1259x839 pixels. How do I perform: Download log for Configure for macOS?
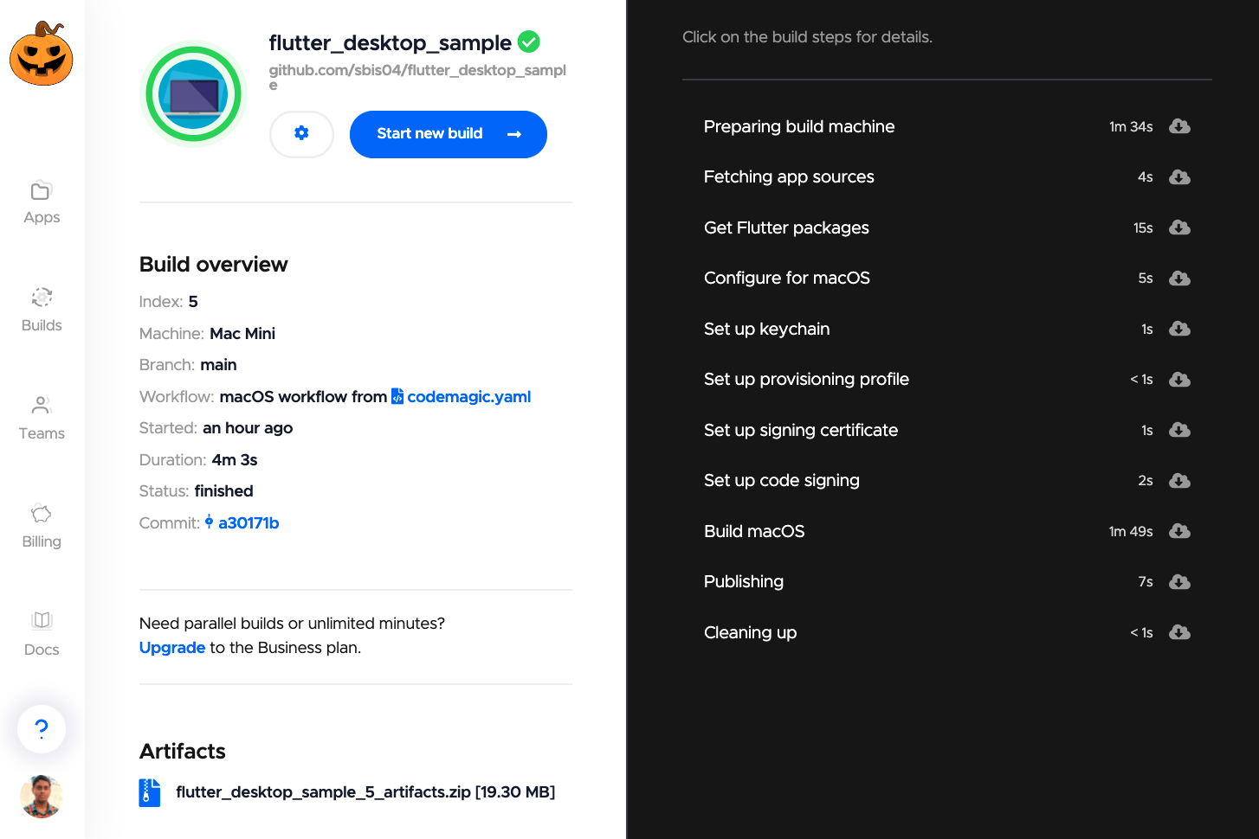[x=1179, y=279]
